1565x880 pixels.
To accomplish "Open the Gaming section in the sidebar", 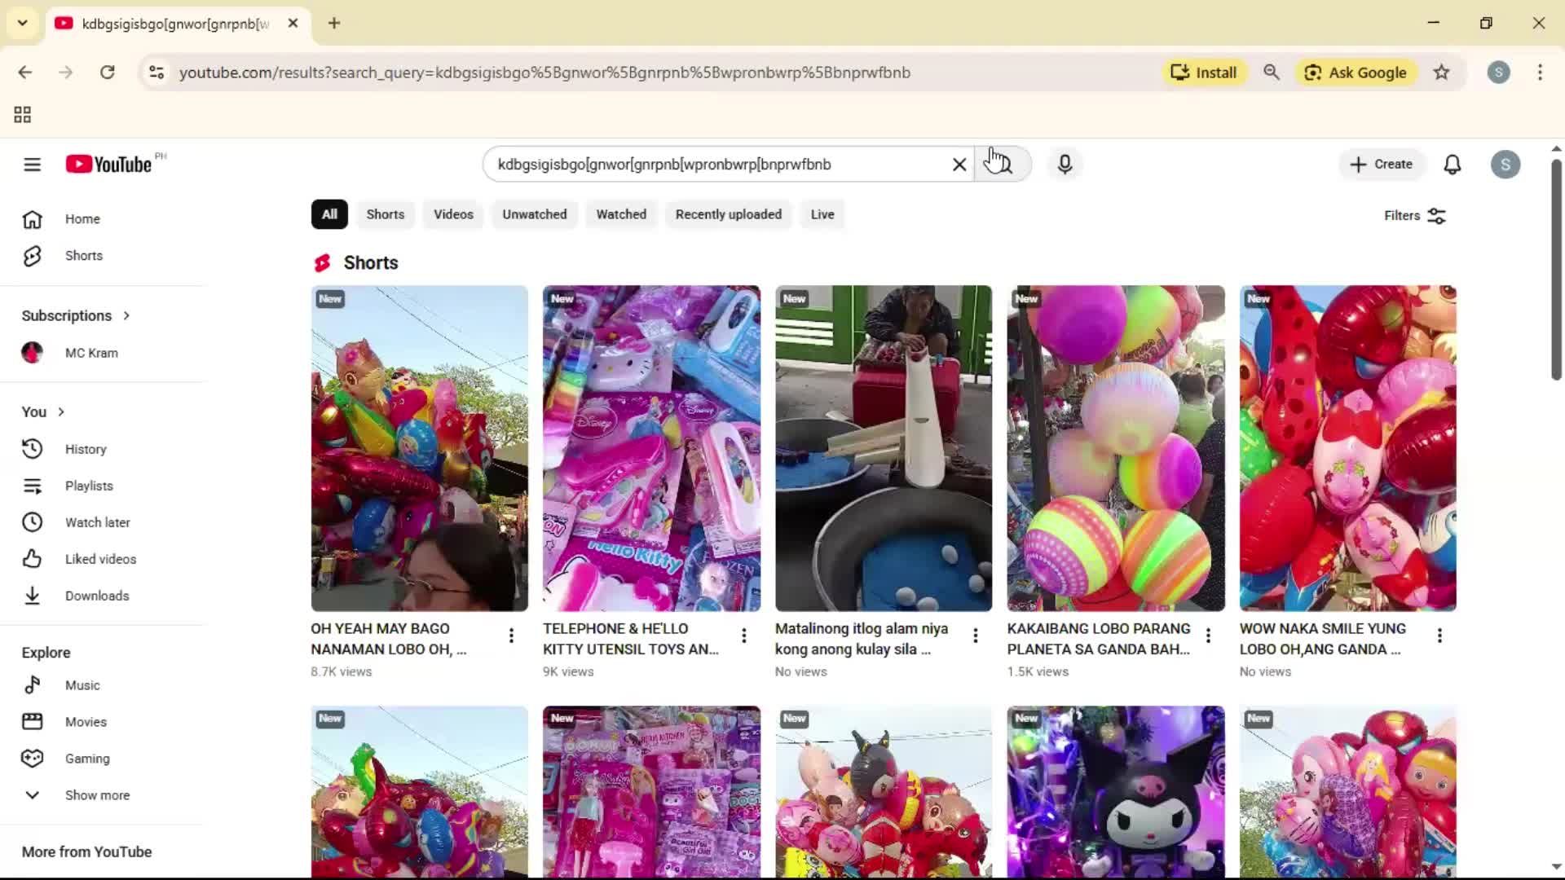I will (87, 758).
